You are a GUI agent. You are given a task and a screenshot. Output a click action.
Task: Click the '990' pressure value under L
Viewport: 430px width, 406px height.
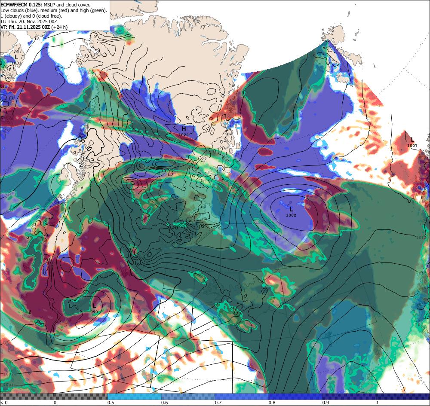94,312
